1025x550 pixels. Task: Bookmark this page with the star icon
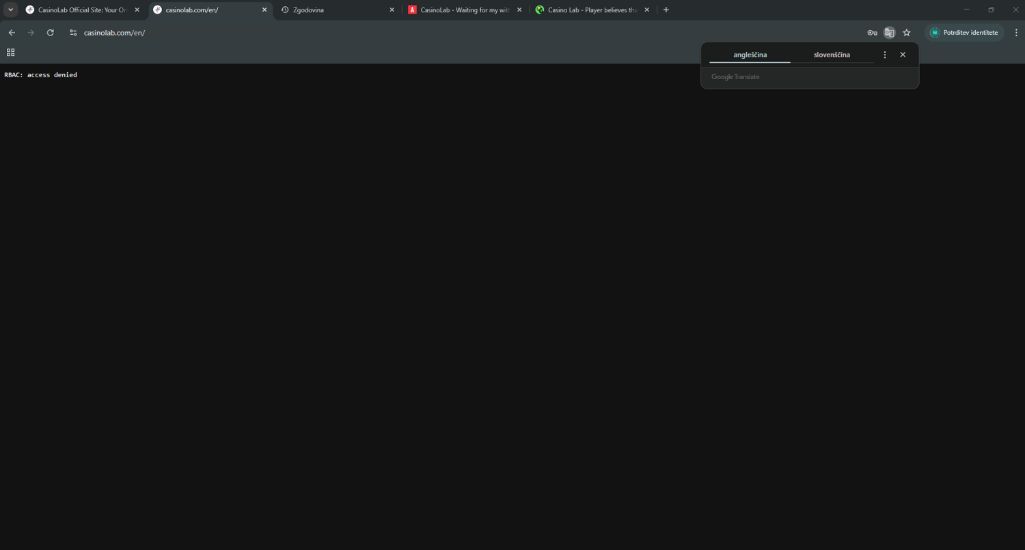click(907, 33)
